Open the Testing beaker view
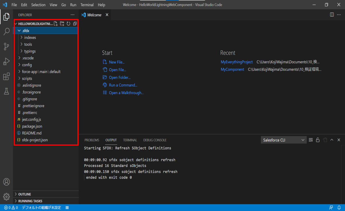The width and height of the screenshot is (345, 211). (x=6, y=91)
